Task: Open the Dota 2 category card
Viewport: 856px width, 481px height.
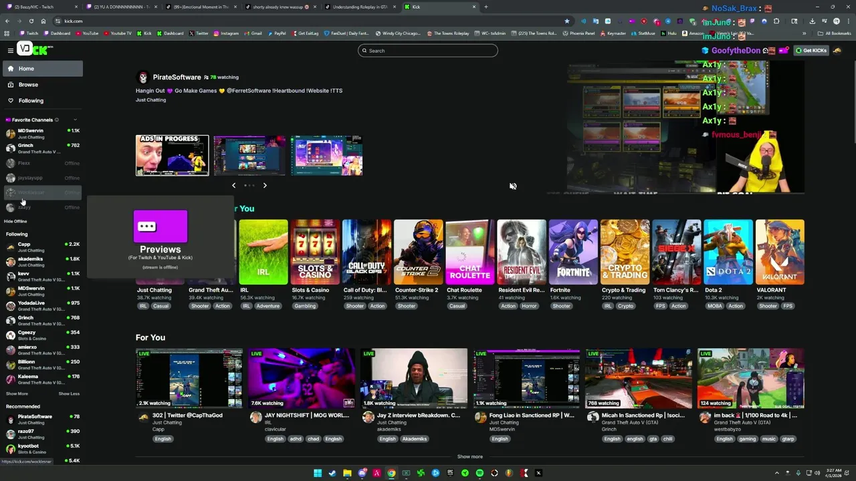Action: [x=728, y=252]
